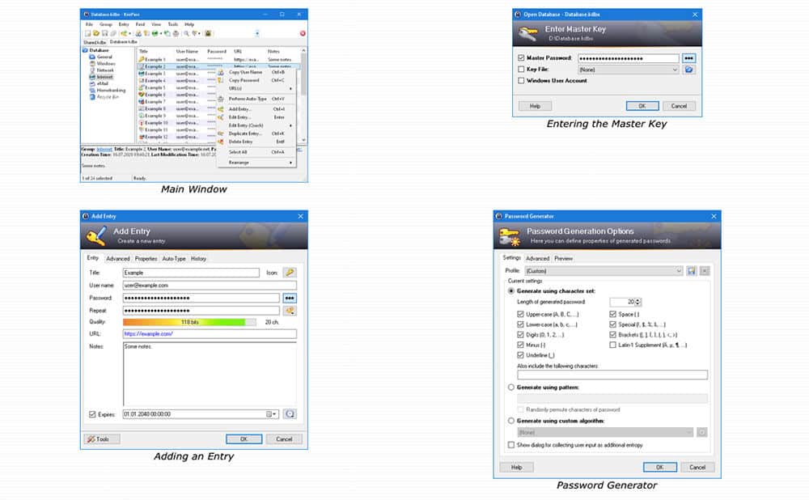Choose Perform Auto-Type from context menu
809x500 pixels.
click(x=256, y=99)
